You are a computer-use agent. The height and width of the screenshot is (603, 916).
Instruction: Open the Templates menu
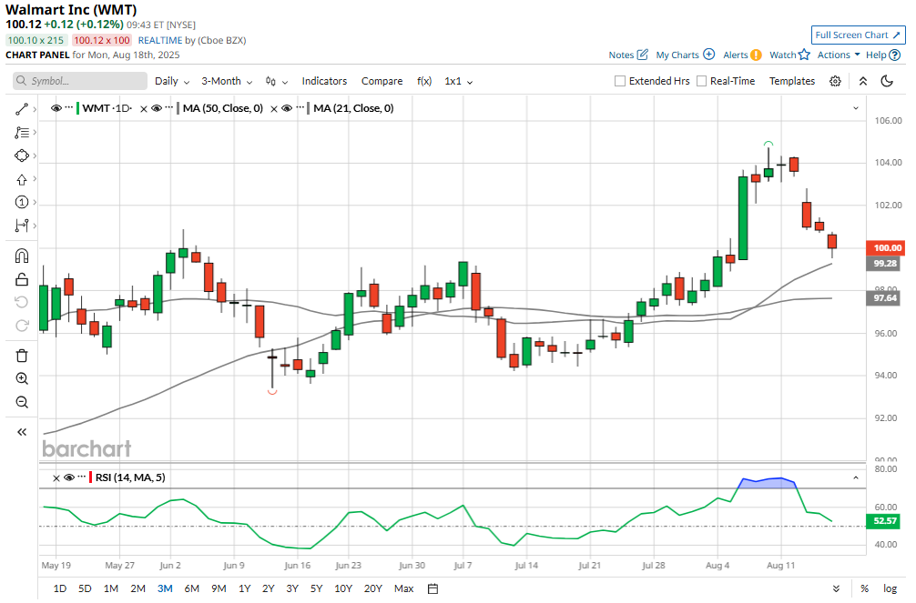791,81
